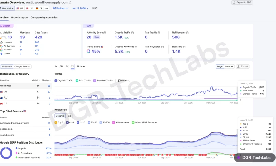Open the 5.3K Organic Keywords value

(x=119, y=51)
